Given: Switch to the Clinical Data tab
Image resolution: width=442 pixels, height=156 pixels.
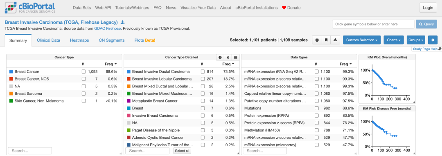Looking at the screenshot, I should tap(48, 40).
